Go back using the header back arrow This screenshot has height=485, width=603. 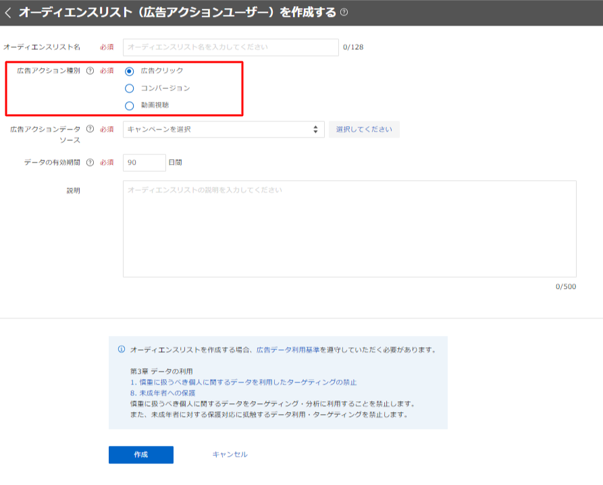[x=8, y=13]
